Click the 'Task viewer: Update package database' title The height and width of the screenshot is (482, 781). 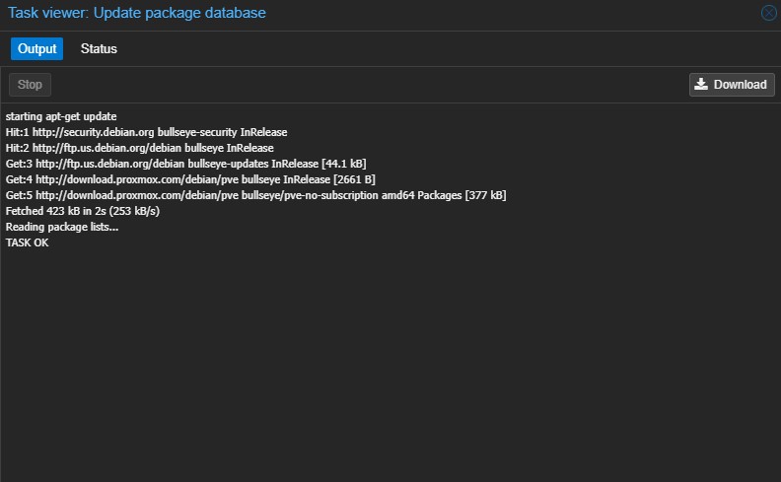[137, 13]
